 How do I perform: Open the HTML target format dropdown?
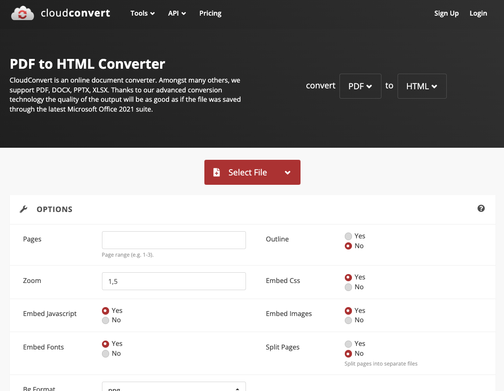(x=422, y=86)
